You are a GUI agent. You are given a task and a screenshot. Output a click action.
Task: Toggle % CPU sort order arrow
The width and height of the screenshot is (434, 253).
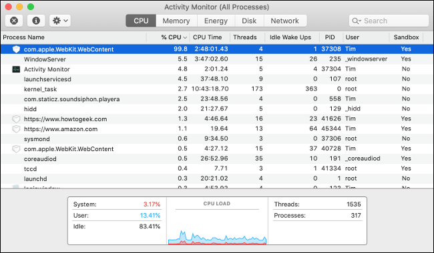[x=185, y=37]
